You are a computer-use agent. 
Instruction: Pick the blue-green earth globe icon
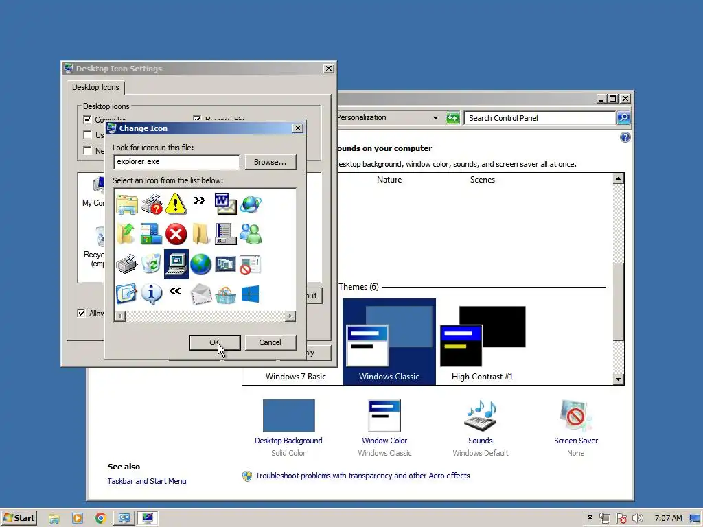point(200,264)
